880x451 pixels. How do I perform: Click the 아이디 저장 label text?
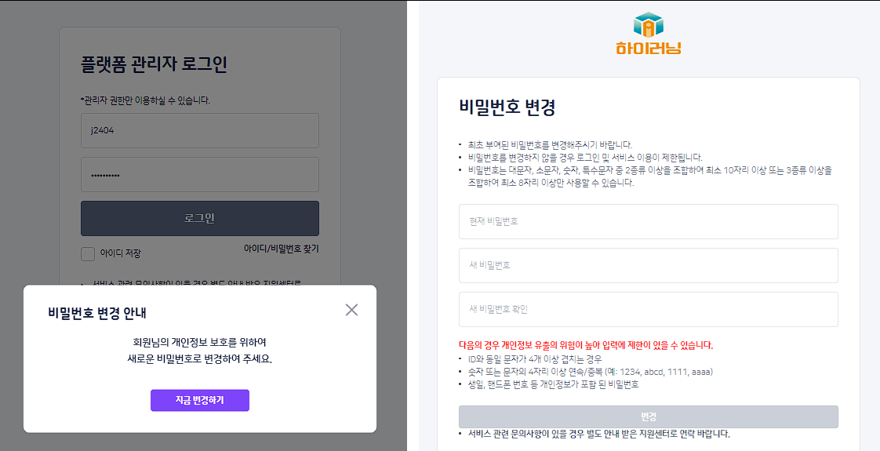tap(120, 253)
